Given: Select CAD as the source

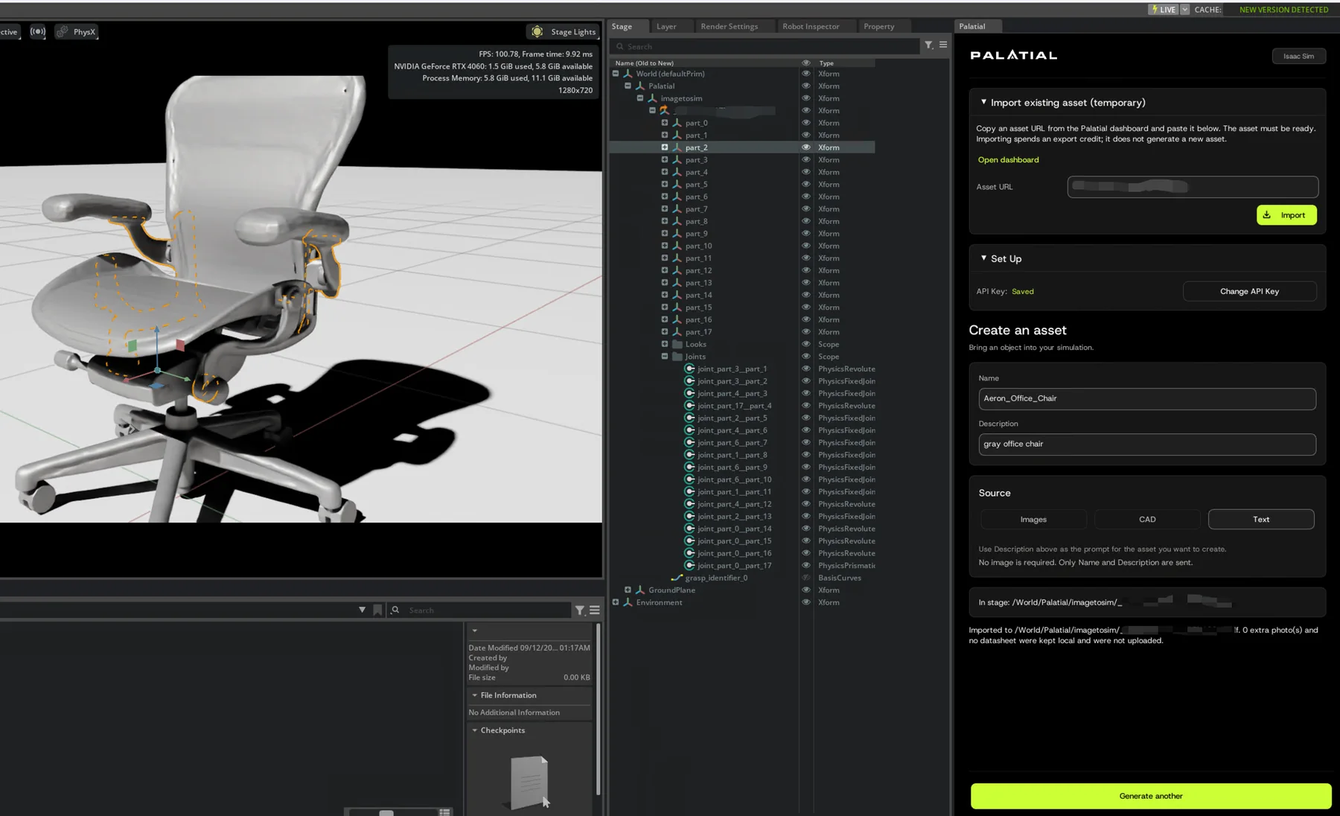Looking at the screenshot, I should 1147,520.
